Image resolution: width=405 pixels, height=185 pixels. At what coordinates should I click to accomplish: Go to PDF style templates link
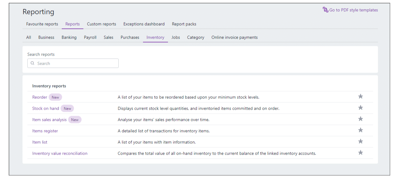[354, 10]
